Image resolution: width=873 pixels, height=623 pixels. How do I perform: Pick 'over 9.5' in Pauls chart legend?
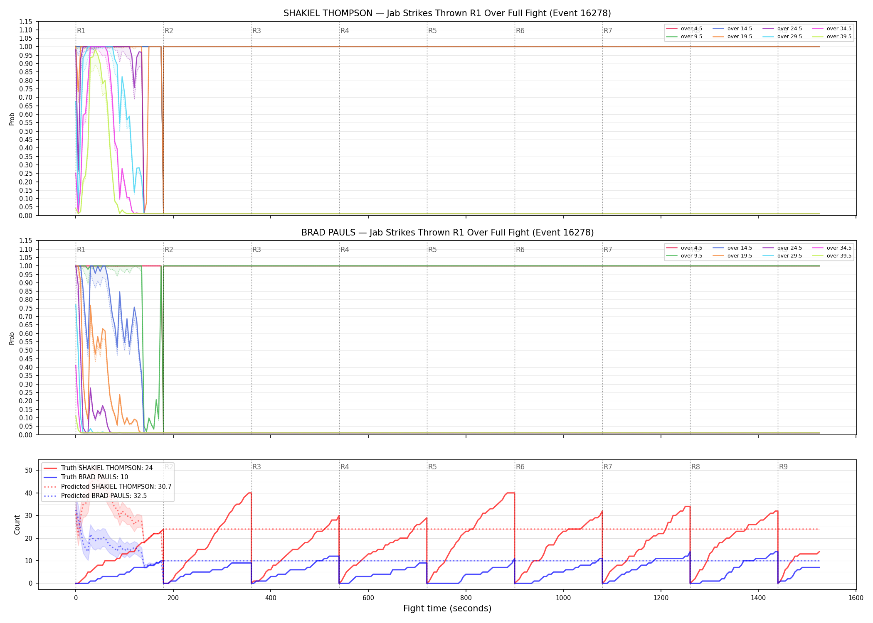click(x=684, y=256)
